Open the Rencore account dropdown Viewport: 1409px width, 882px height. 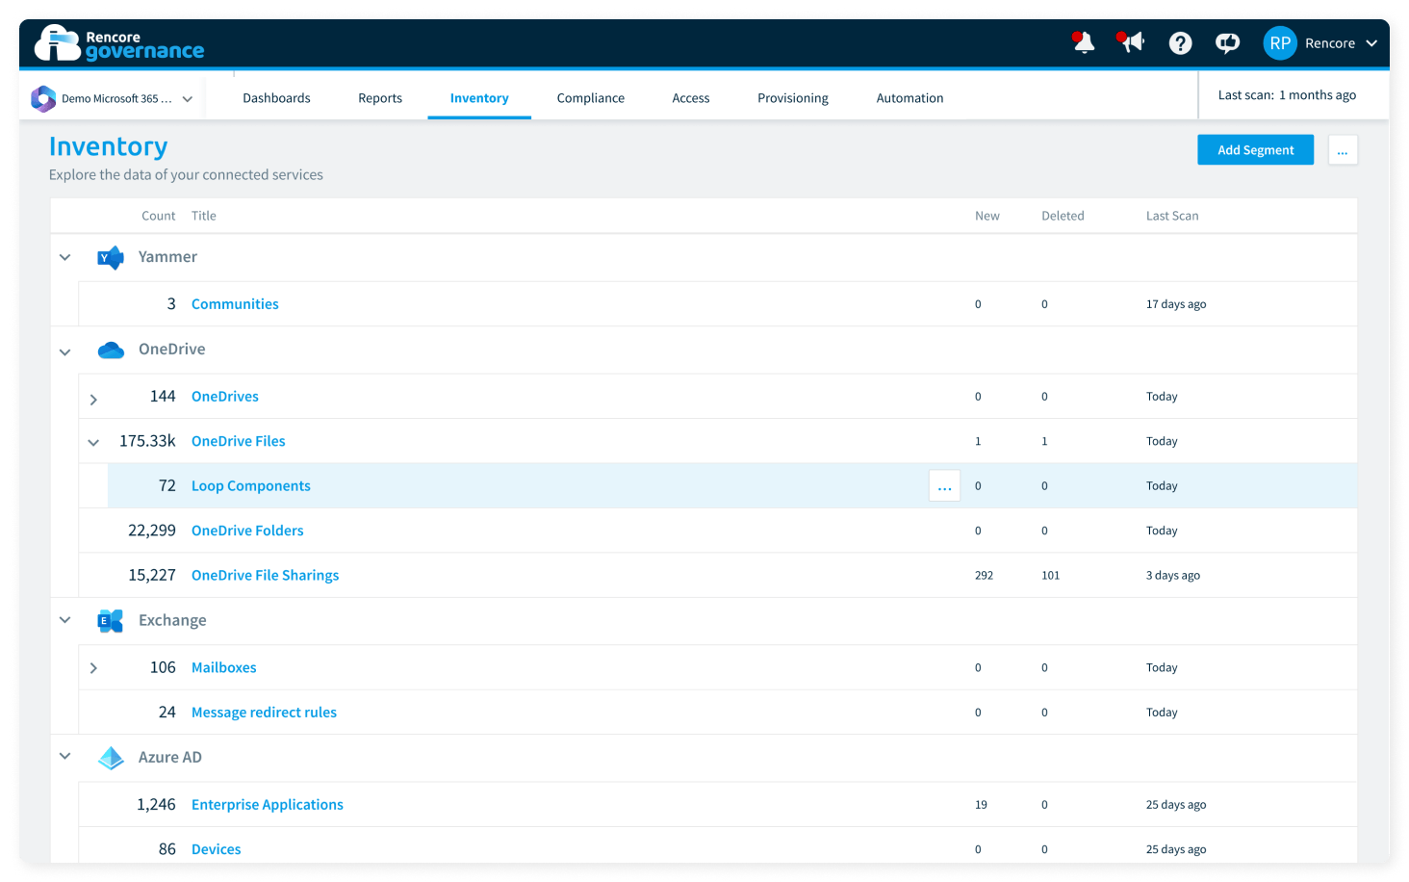coord(1342,43)
